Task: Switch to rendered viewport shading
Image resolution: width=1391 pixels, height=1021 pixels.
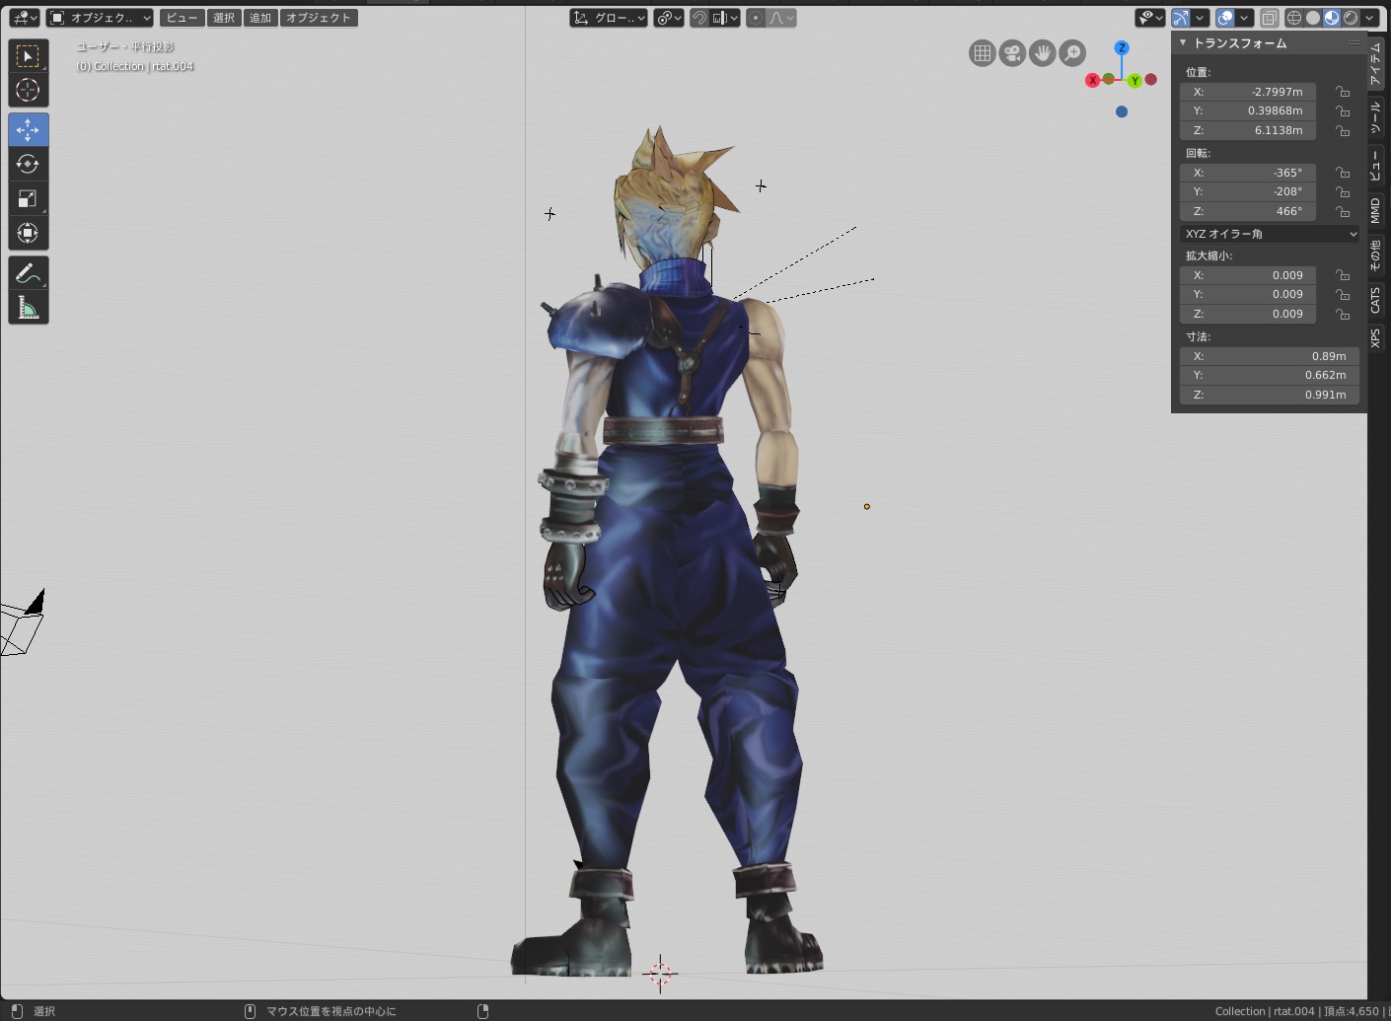Action: 1351,18
